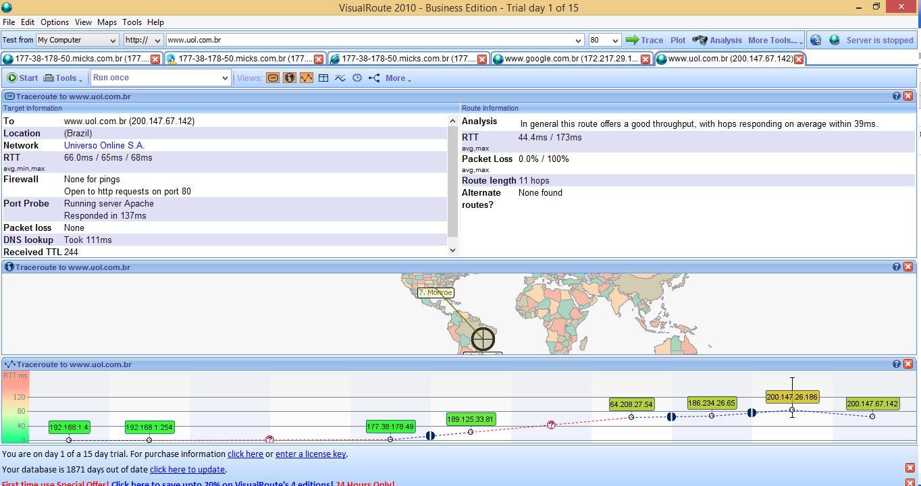Open the File menu
This screenshot has width=921, height=486.
[9, 22]
